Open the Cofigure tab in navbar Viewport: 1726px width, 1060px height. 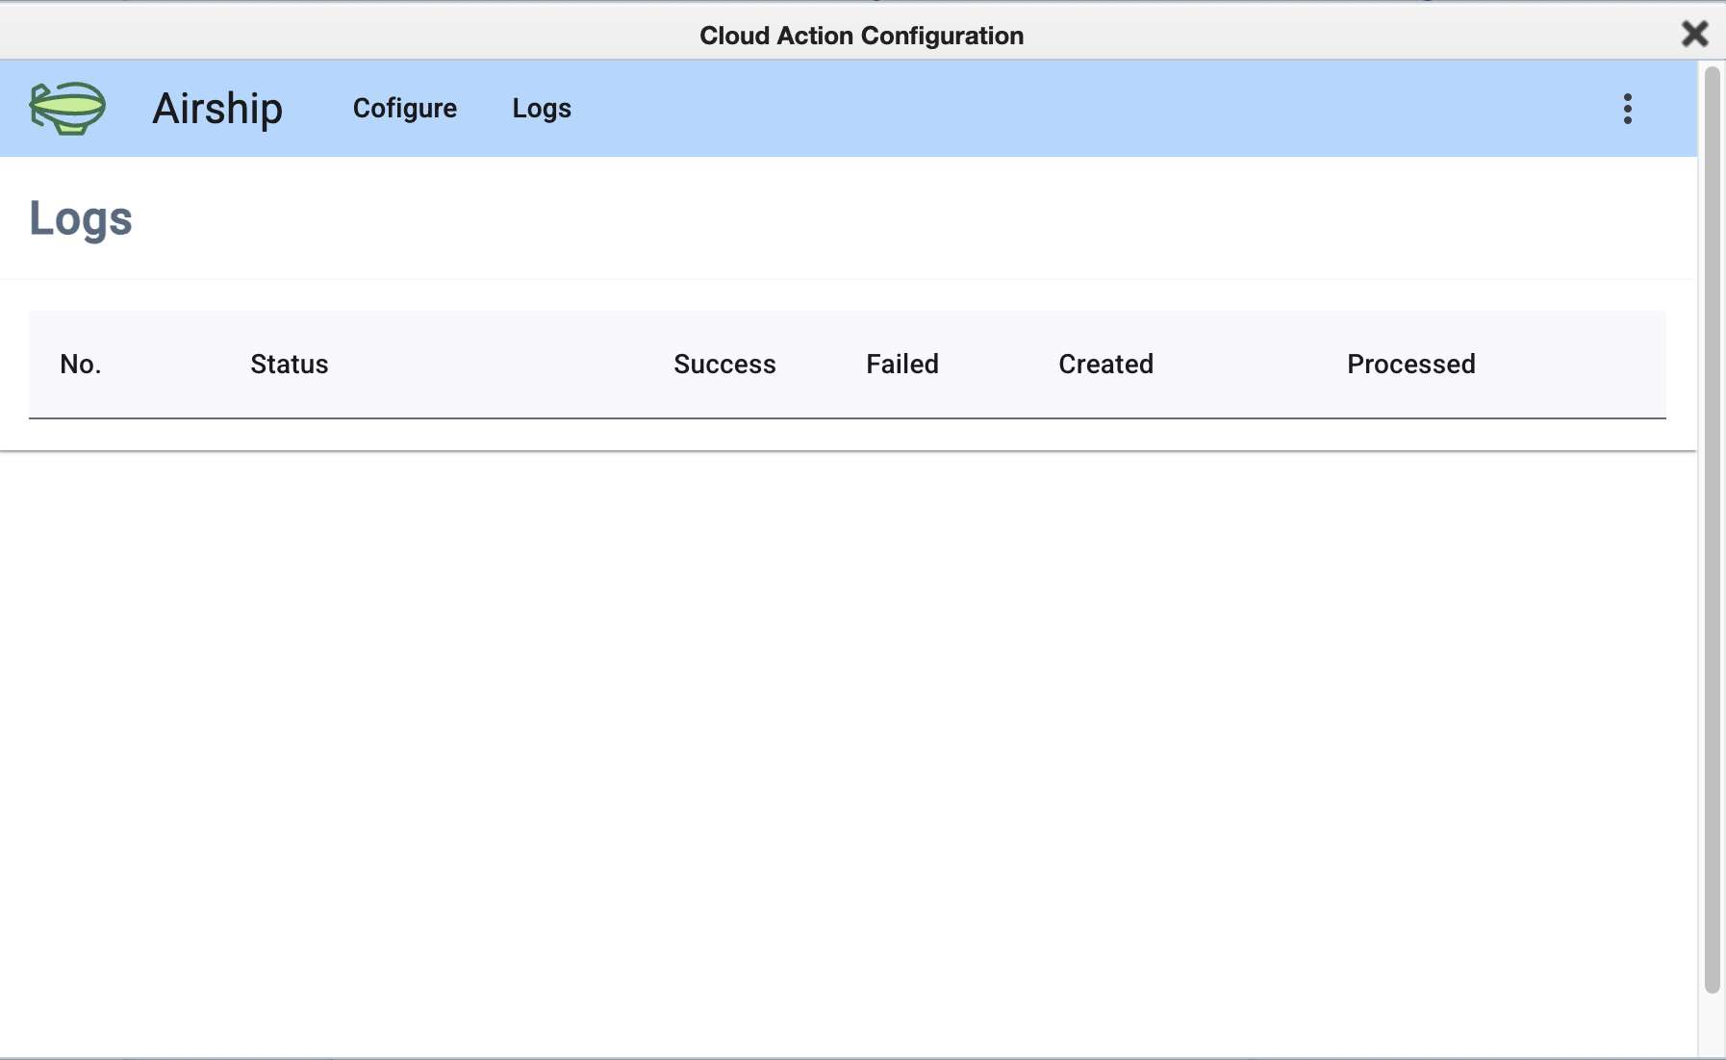[404, 109]
